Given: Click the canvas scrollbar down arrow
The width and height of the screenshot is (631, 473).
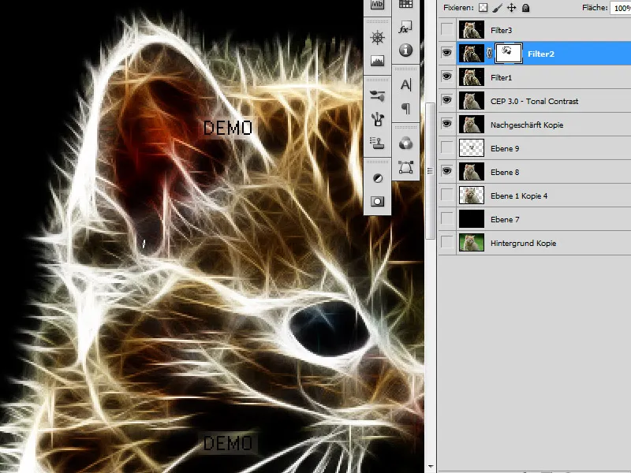Looking at the screenshot, I should tap(430, 467).
